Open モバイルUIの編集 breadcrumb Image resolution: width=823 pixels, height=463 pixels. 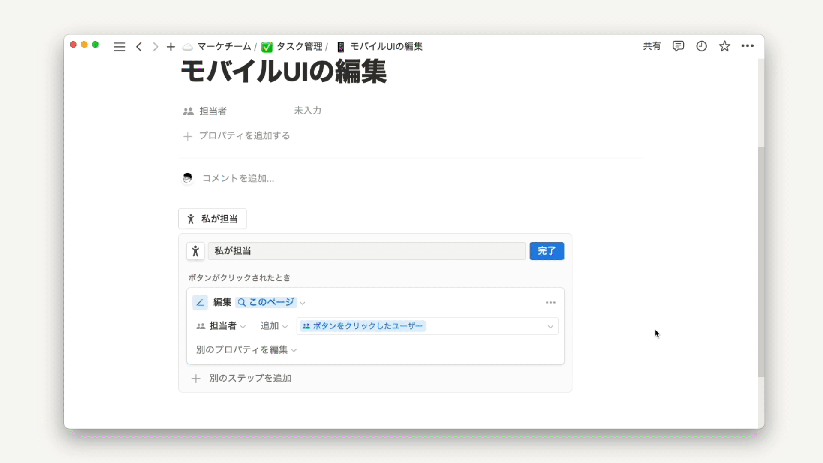[386, 46]
